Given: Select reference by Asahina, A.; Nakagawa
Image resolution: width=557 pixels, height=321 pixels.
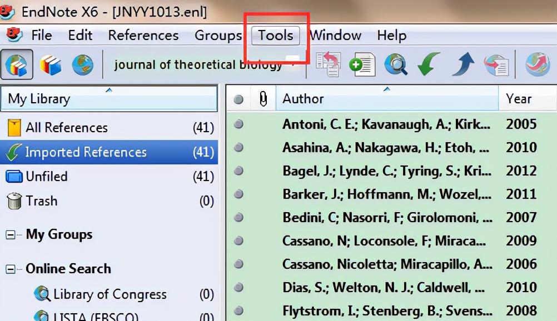Looking at the screenshot, I should click(x=386, y=147).
